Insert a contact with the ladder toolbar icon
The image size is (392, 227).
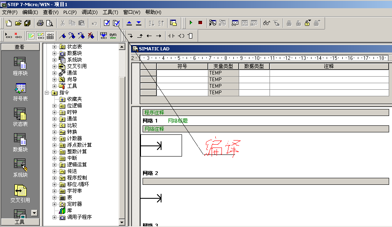point(171,36)
